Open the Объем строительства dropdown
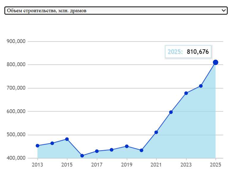The height and width of the screenshot is (171, 230). click(116, 11)
